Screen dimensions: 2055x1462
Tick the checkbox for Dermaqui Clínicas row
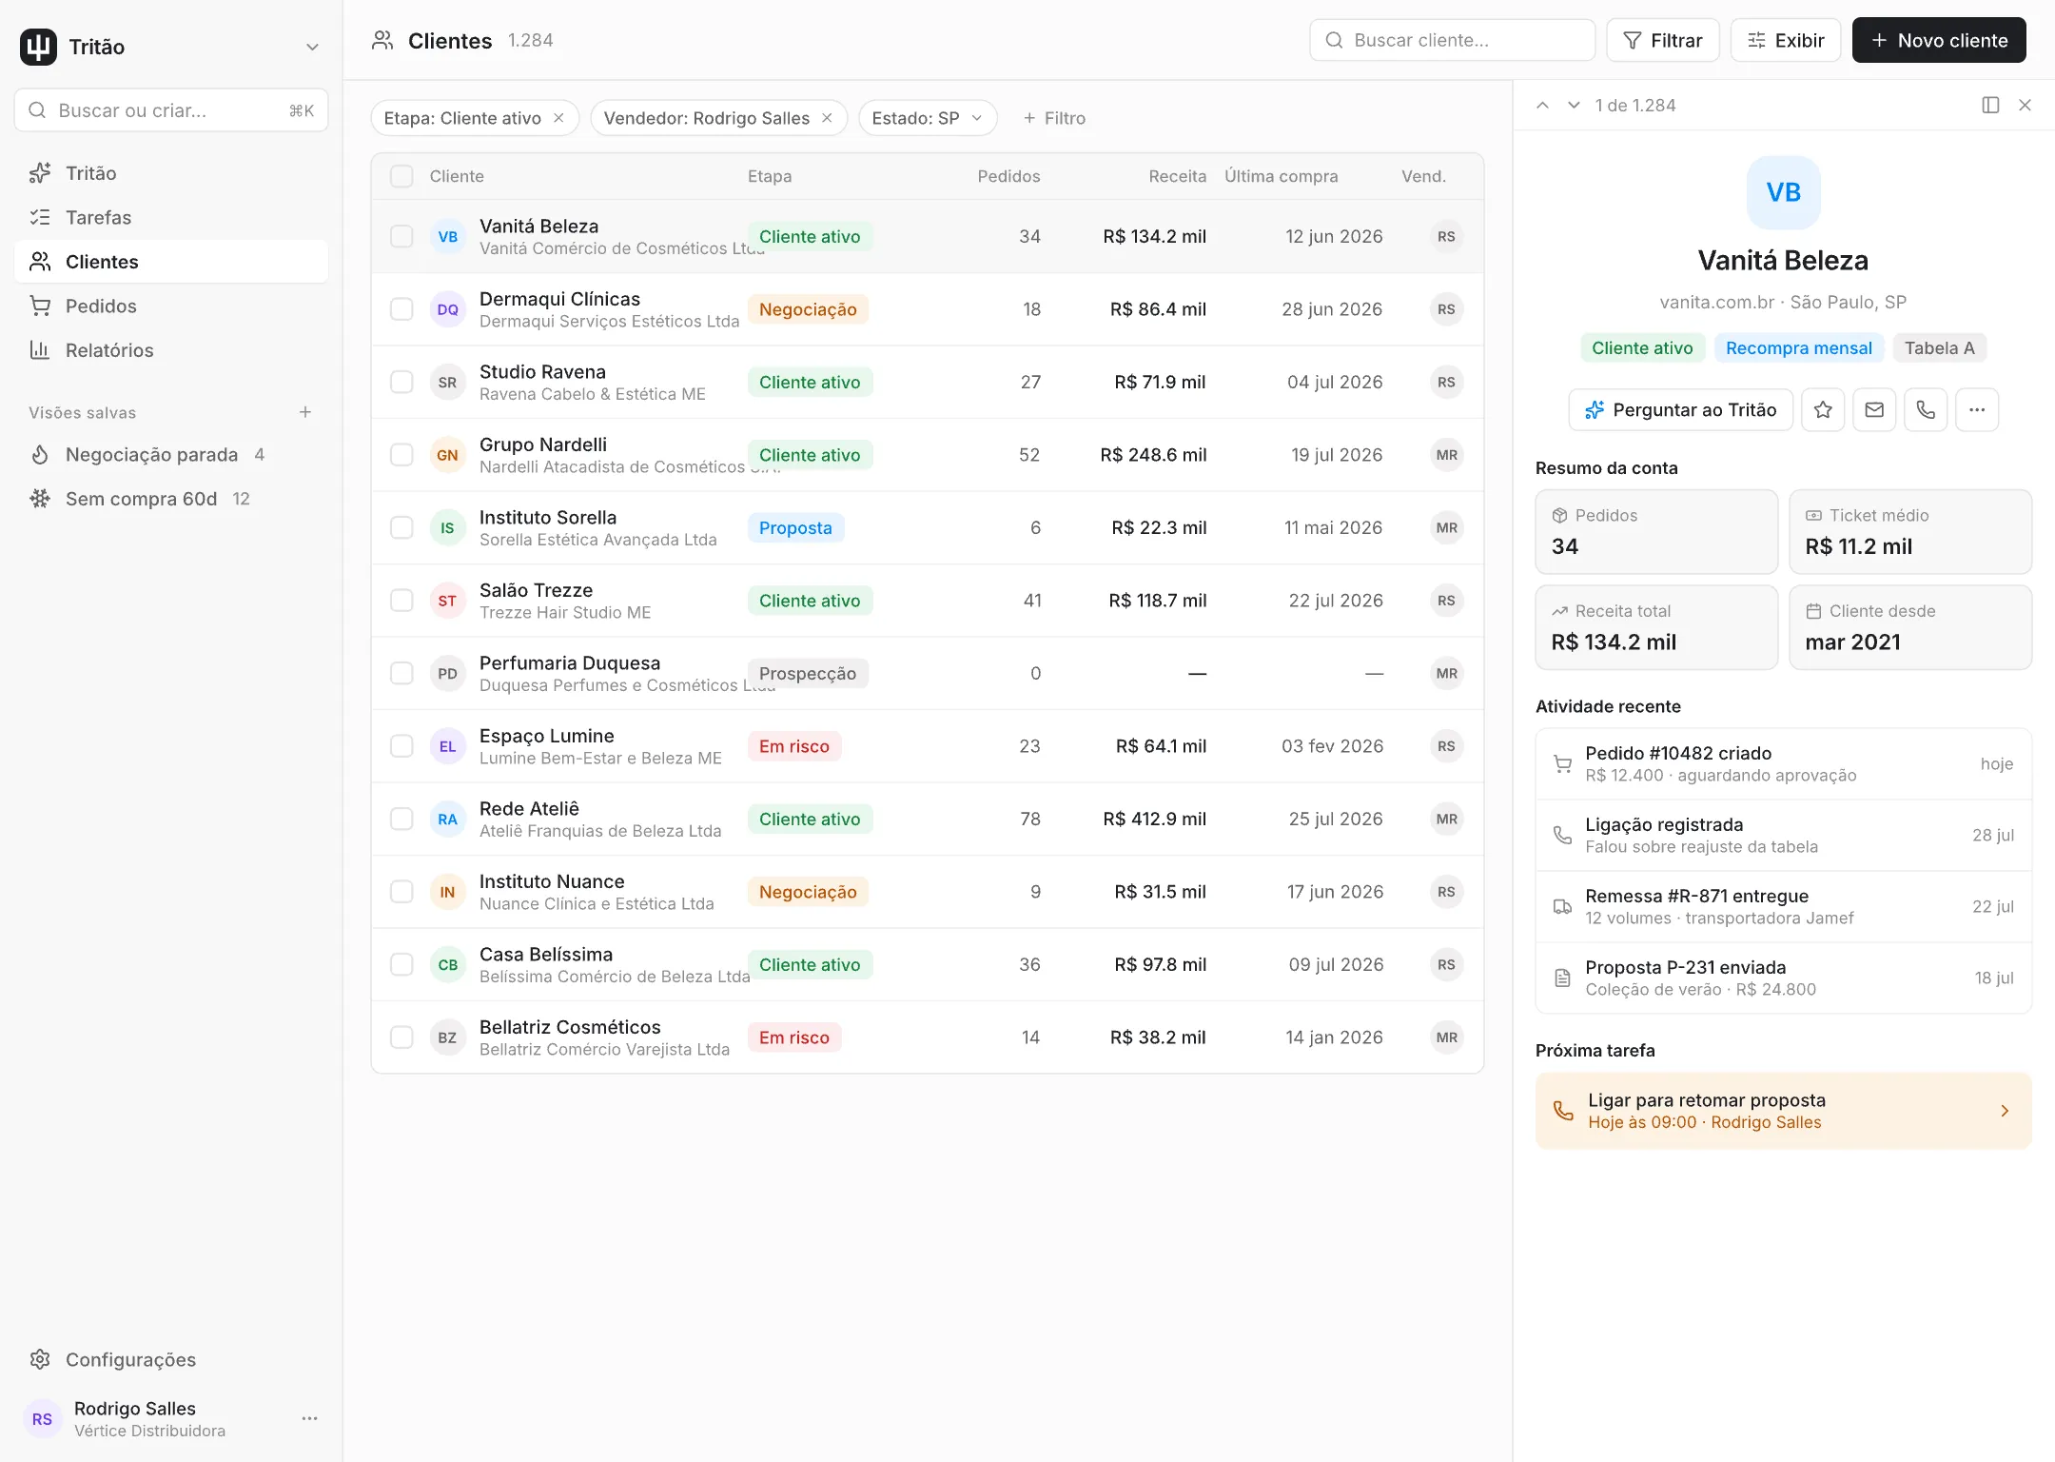pyautogui.click(x=401, y=309)
